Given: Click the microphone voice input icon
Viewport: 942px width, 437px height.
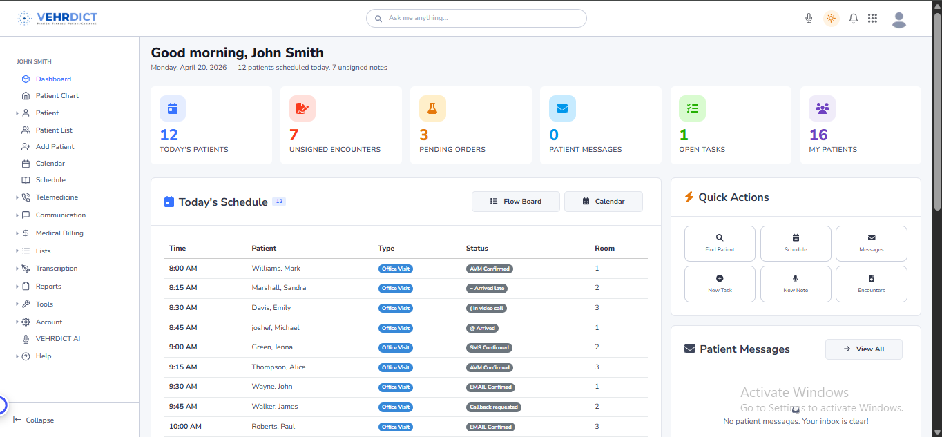Looking at the screenshot, I should tap(809, 19).
